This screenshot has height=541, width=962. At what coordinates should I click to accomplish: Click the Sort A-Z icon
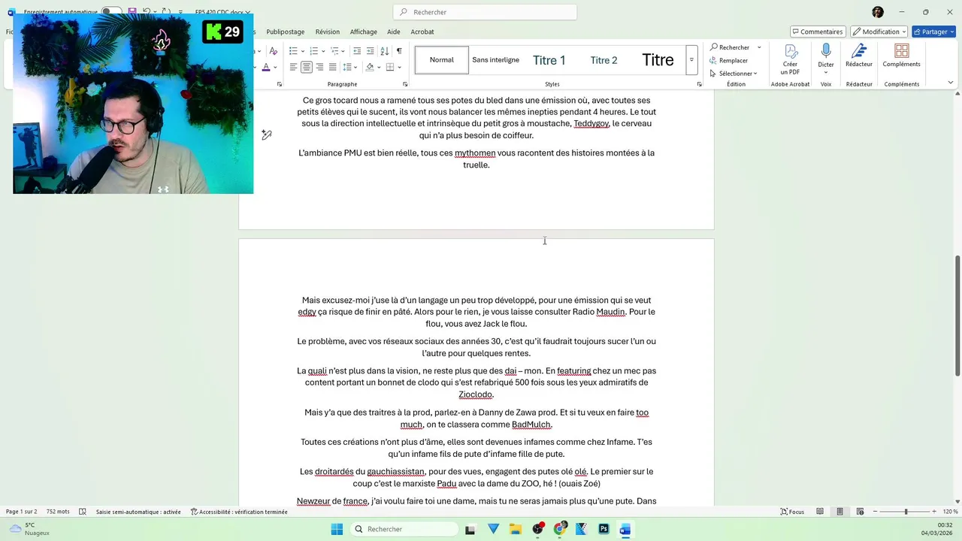tap(385, 51)
